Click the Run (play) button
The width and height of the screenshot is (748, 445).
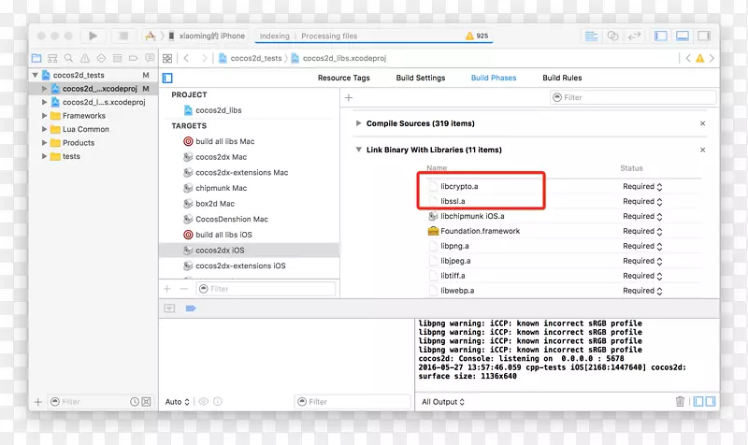tap(93, 36)
